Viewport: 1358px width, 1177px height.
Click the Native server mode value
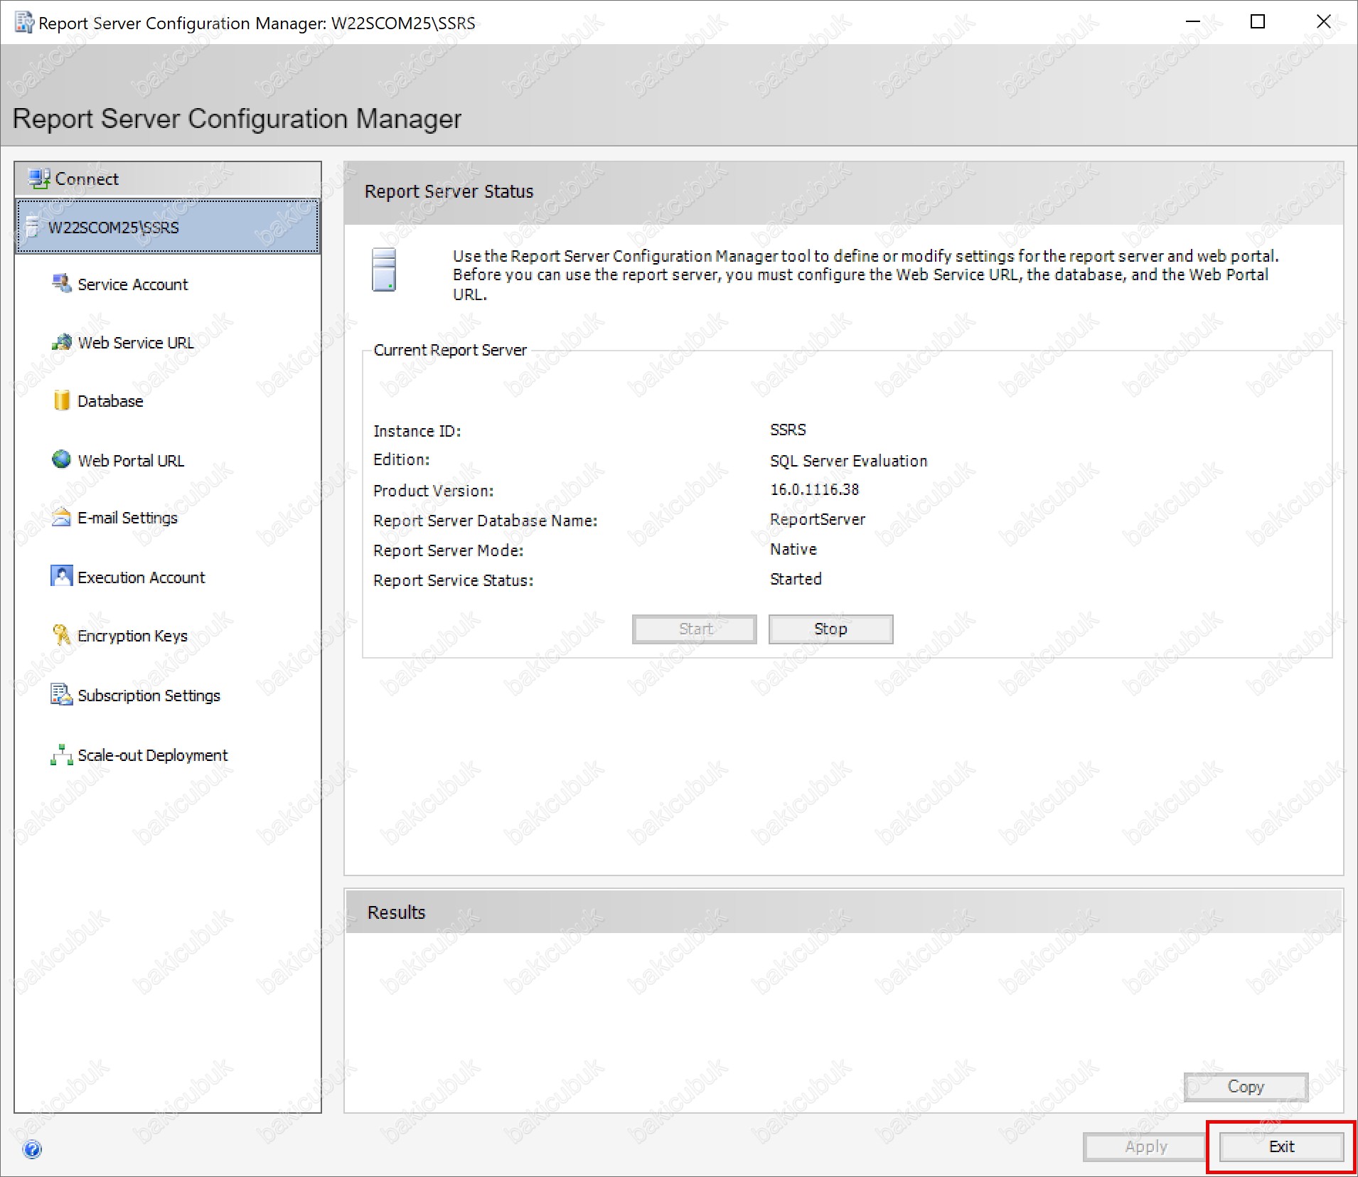pyautogui.click(x=793, y=549)
